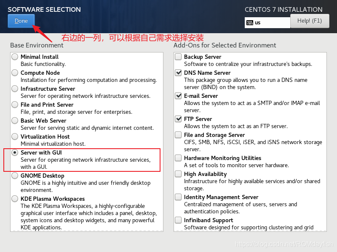The height and width of the screenshot is (252, 337).
Task: Click 'Software to centralize your infrastructure's backups.'
Action: coord(248,64)
